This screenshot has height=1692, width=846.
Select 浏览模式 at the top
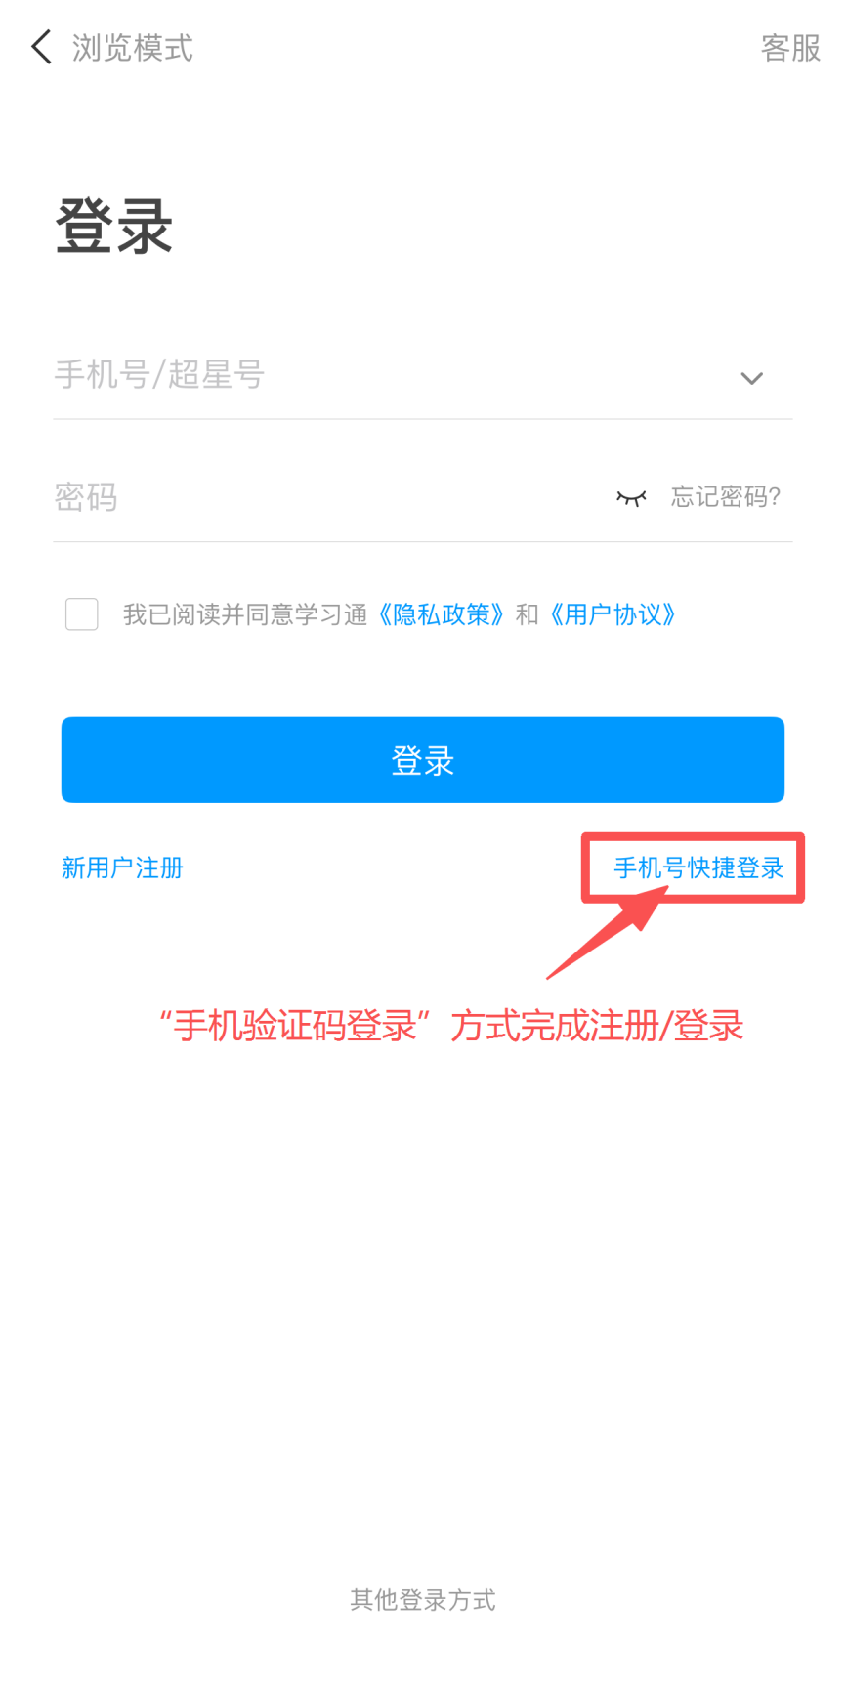(x=133, y=48)
